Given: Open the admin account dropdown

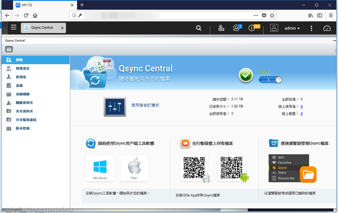Looking at the screenshot, I should [x=292, y=28].
